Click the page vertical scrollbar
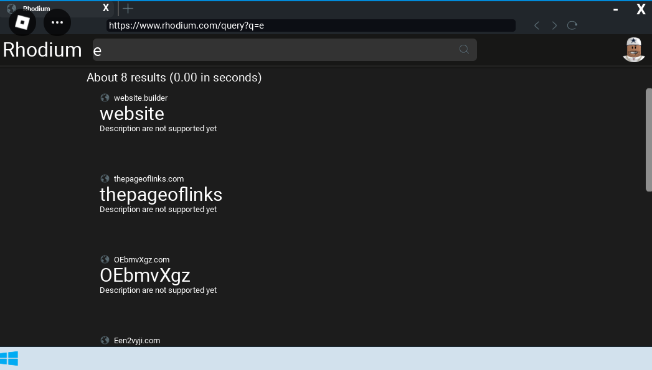652x370 pixels. pos(648,140)
